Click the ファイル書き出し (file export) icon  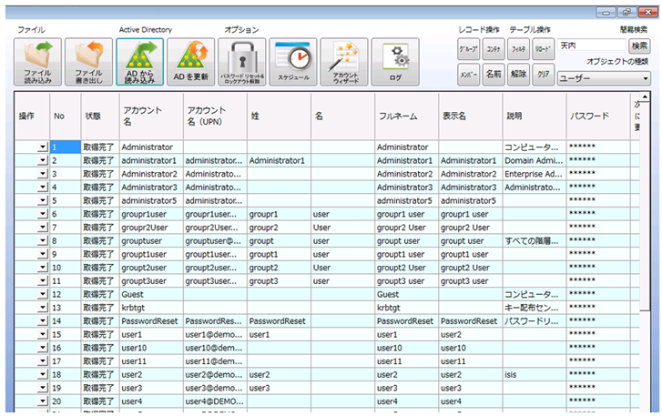(x=88, y=62)
